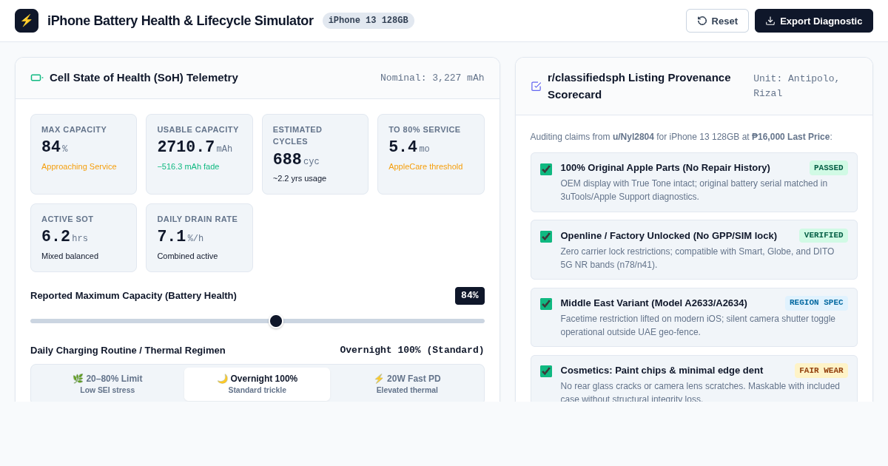Click the AppleCare threshold text
Image resolution: width=888 pixels, height=466 pixels.
(425, 166)
